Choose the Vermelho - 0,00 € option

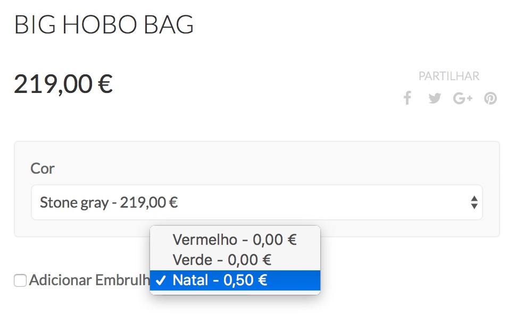pos(235,240)
